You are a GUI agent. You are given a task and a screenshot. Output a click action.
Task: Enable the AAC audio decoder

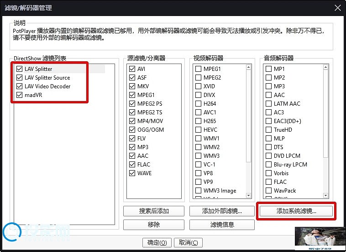(x=269, y=95)
